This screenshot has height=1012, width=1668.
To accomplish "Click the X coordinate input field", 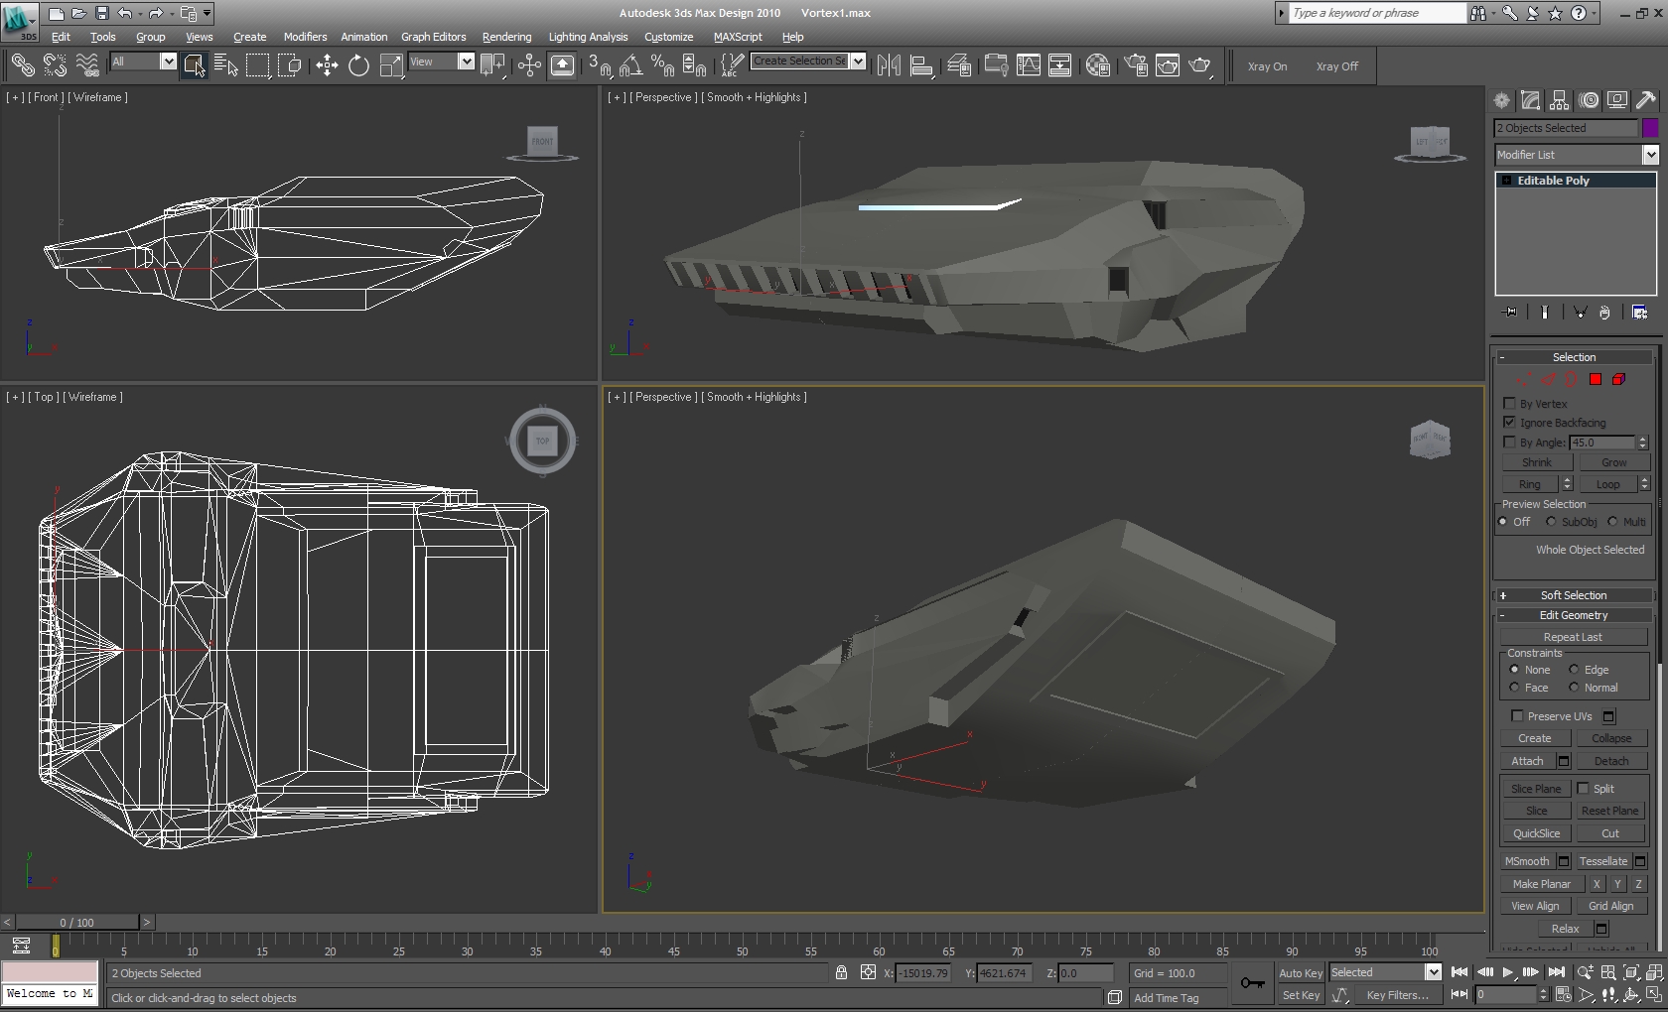I will [x=923, y=973].
